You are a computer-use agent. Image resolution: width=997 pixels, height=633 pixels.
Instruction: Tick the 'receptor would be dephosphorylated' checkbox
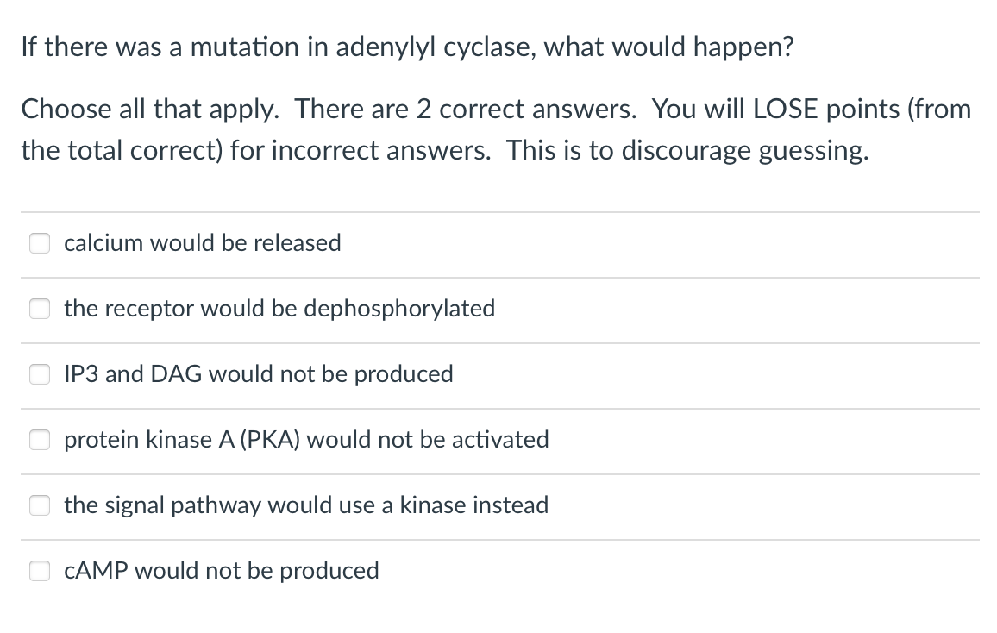[x=40, y=309]
